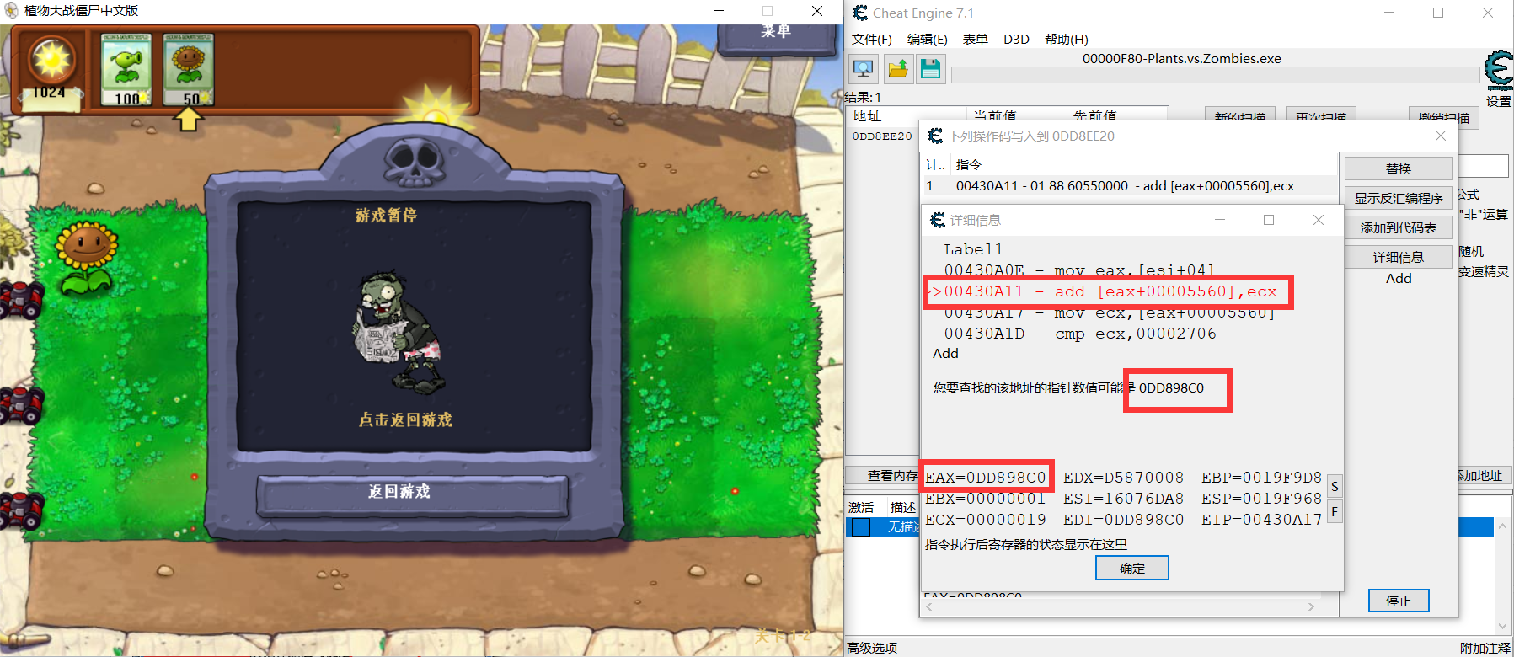Click the newspaper zombie in the pause dialog
Screen dimensions: 1514x657
pyautogui.click(x=399, y=330)
